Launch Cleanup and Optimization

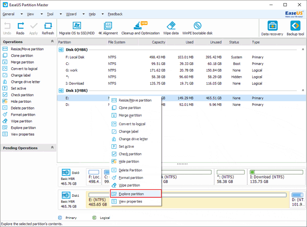coord(140,29)
